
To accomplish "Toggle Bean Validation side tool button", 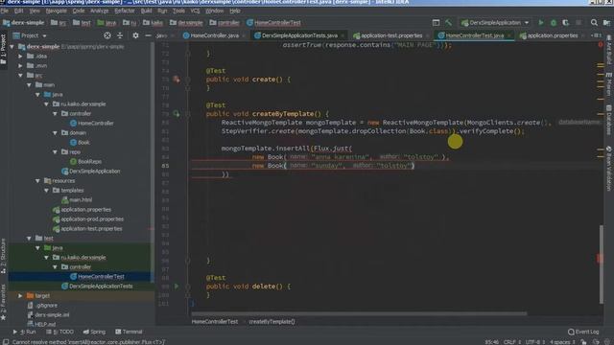I will [609, 169].
